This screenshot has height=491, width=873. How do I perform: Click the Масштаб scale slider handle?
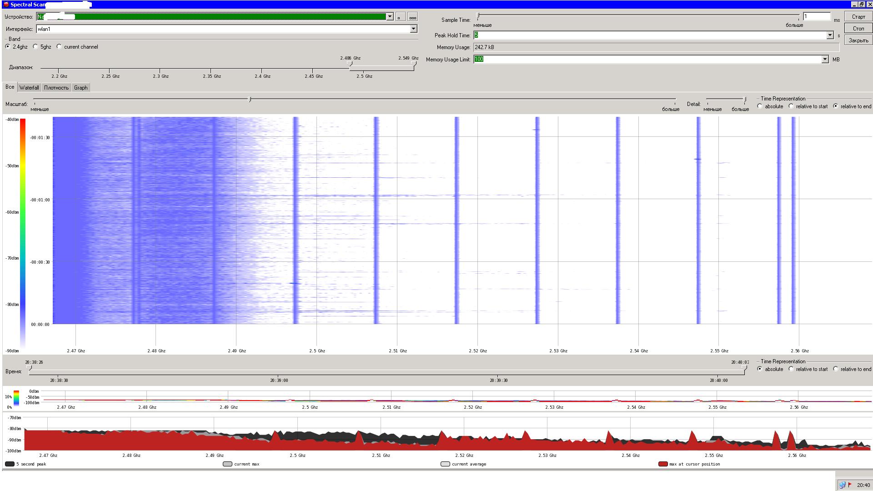tap(250, 99)
